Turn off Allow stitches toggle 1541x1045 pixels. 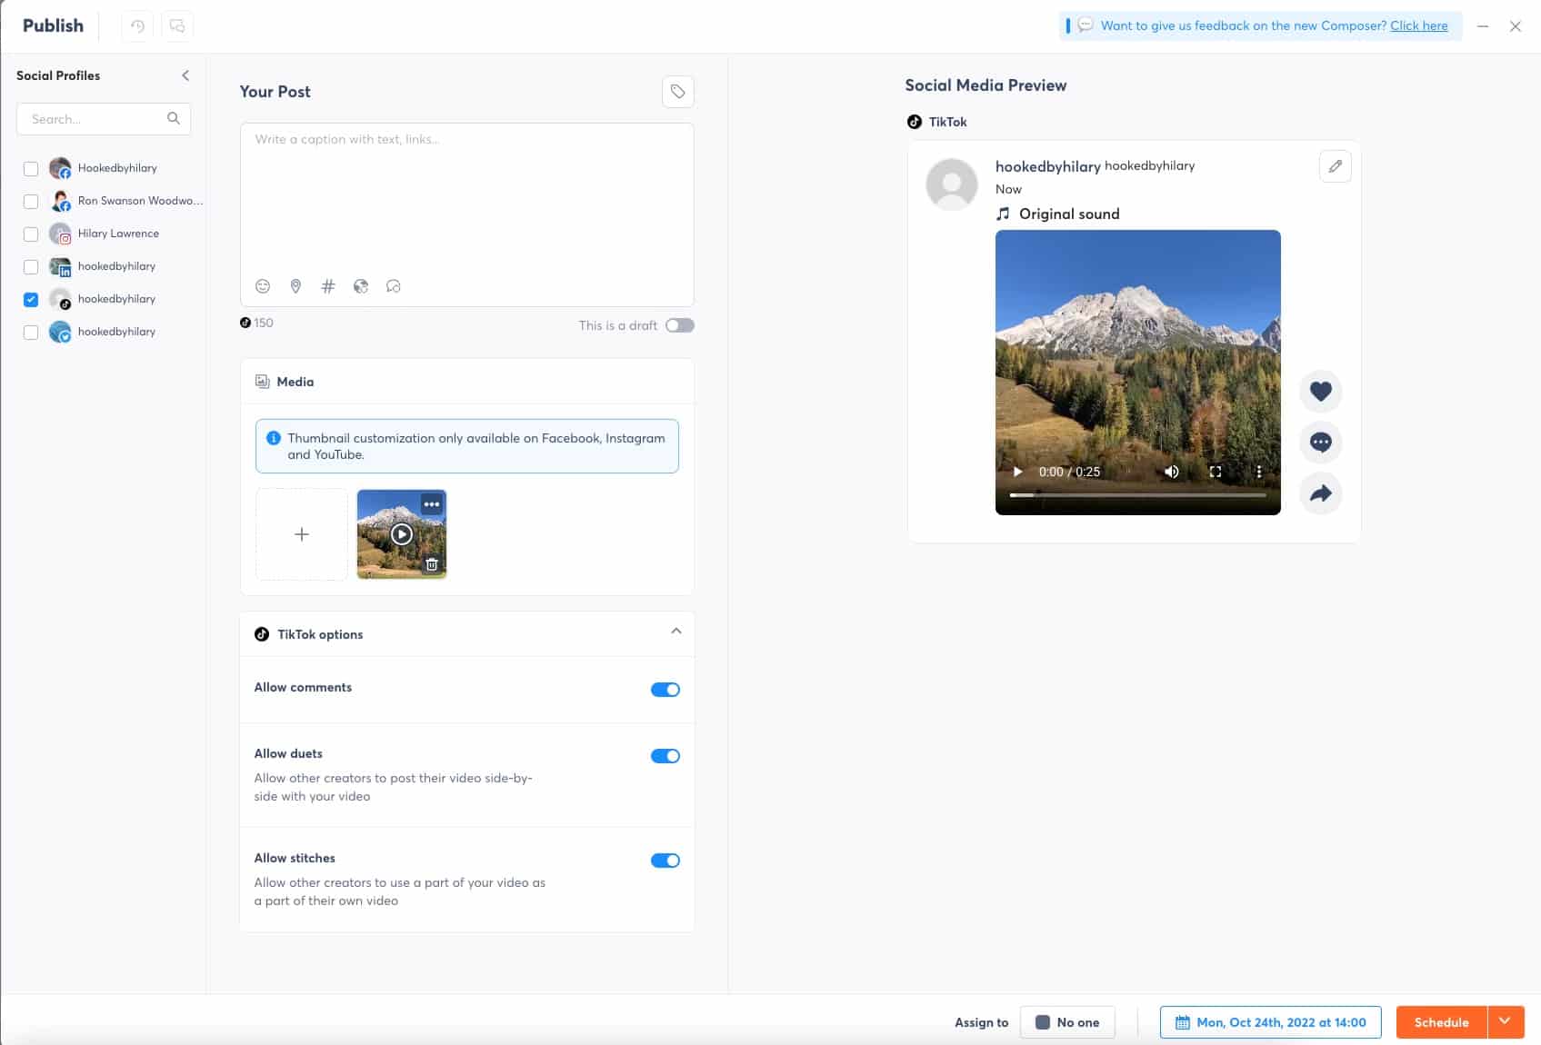[665, 861]
